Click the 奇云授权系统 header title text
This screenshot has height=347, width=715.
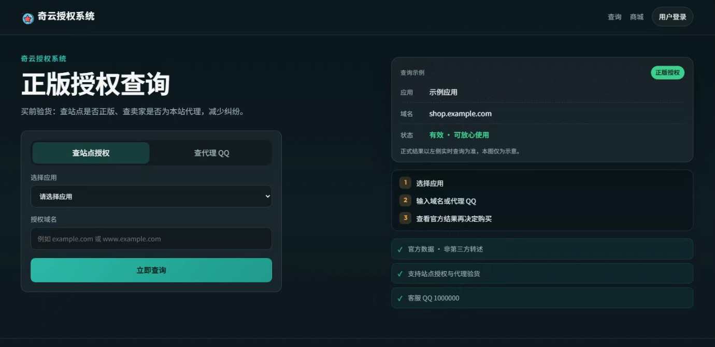click(66, 17)
